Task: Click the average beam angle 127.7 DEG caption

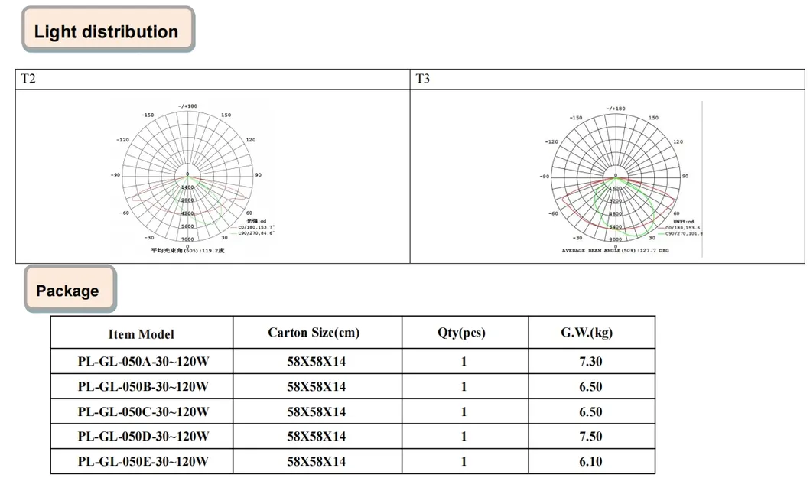Action: point(615,250)
